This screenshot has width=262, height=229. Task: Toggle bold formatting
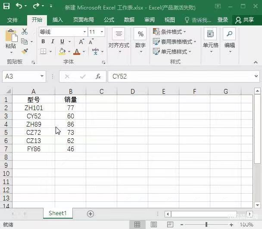click(43, 41)
